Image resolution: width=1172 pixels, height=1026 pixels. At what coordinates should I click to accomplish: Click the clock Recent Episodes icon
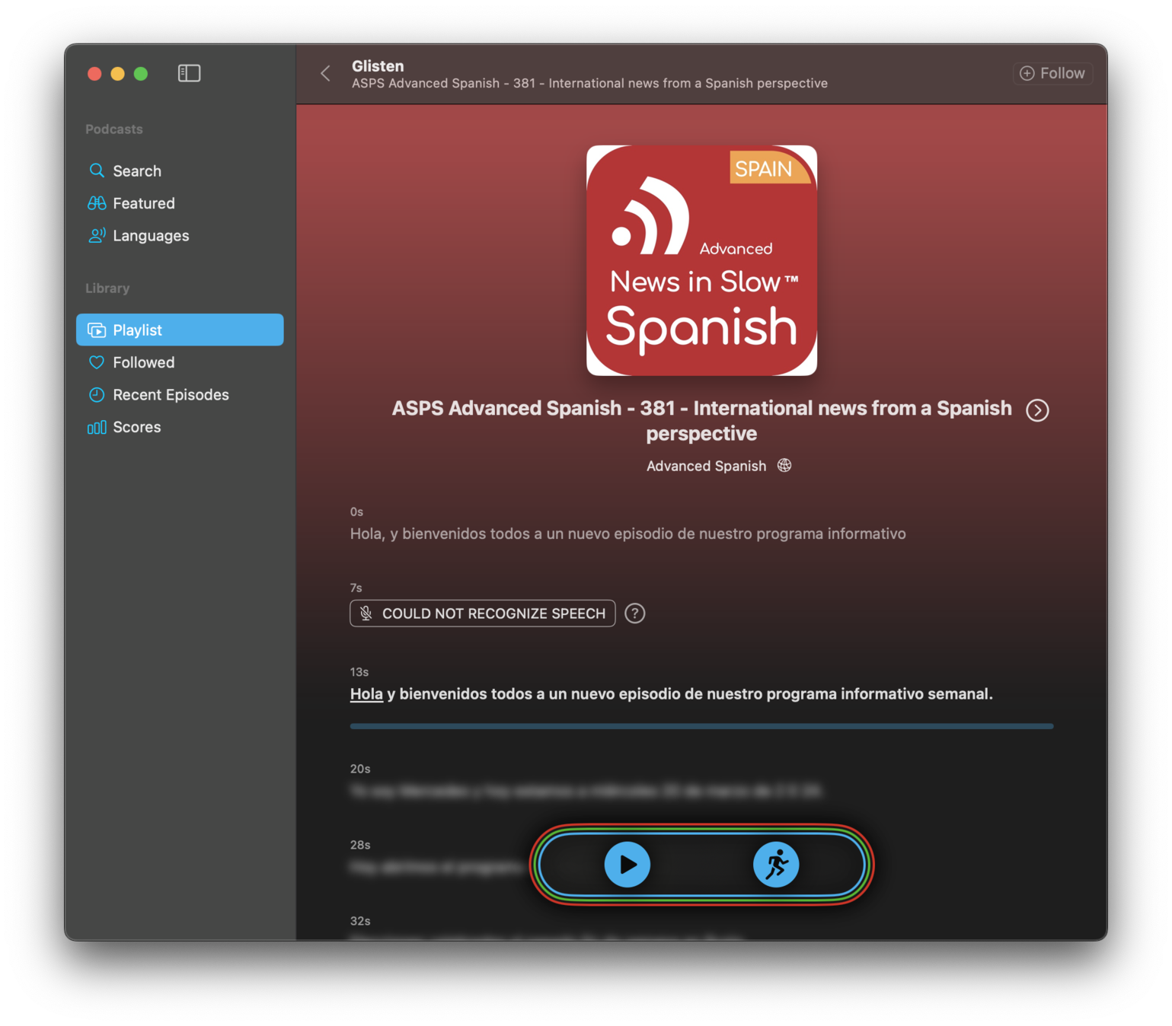click(97, 395)
